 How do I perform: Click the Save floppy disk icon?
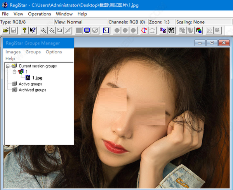[x=14, y=31]
